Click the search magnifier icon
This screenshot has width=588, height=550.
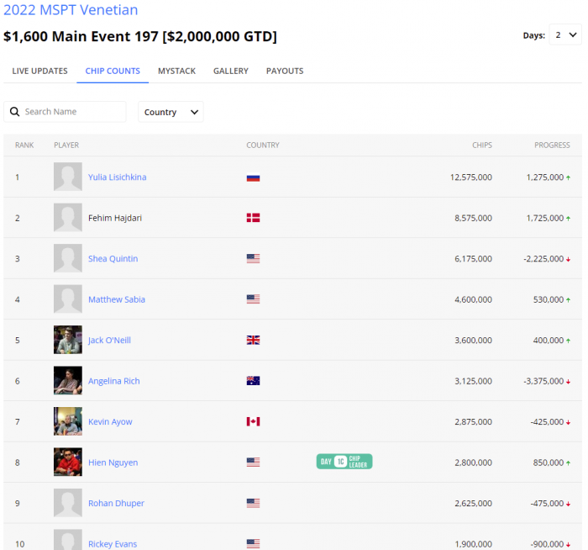coord(14,112)
